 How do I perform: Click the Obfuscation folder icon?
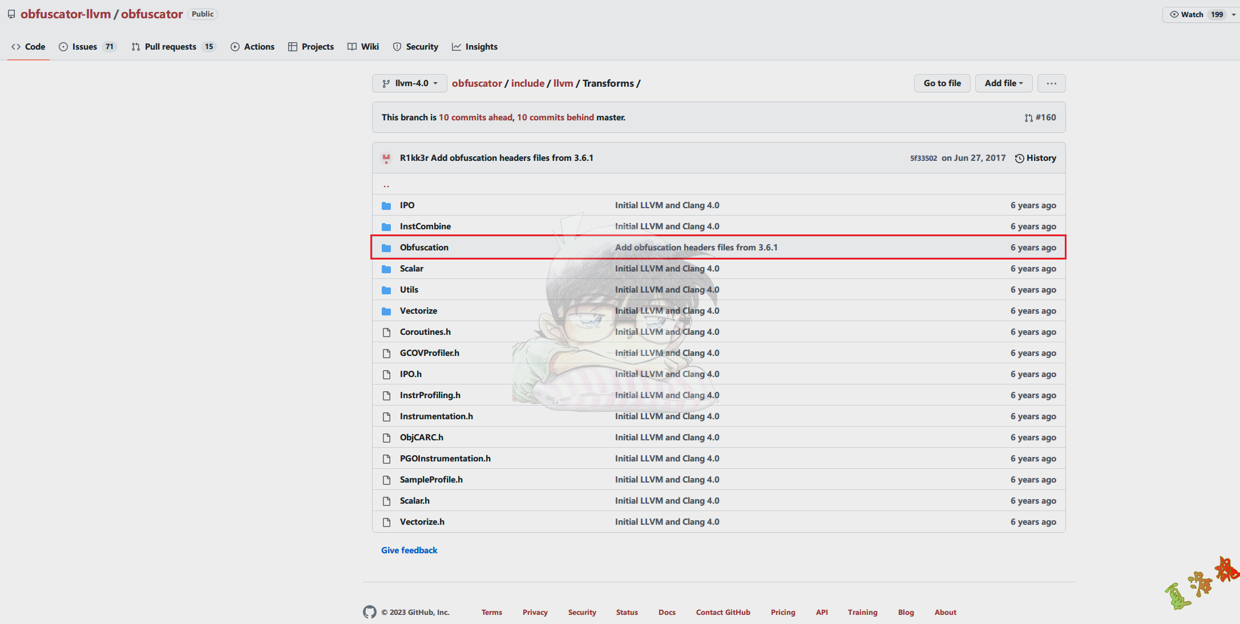(x=386, y=248)
